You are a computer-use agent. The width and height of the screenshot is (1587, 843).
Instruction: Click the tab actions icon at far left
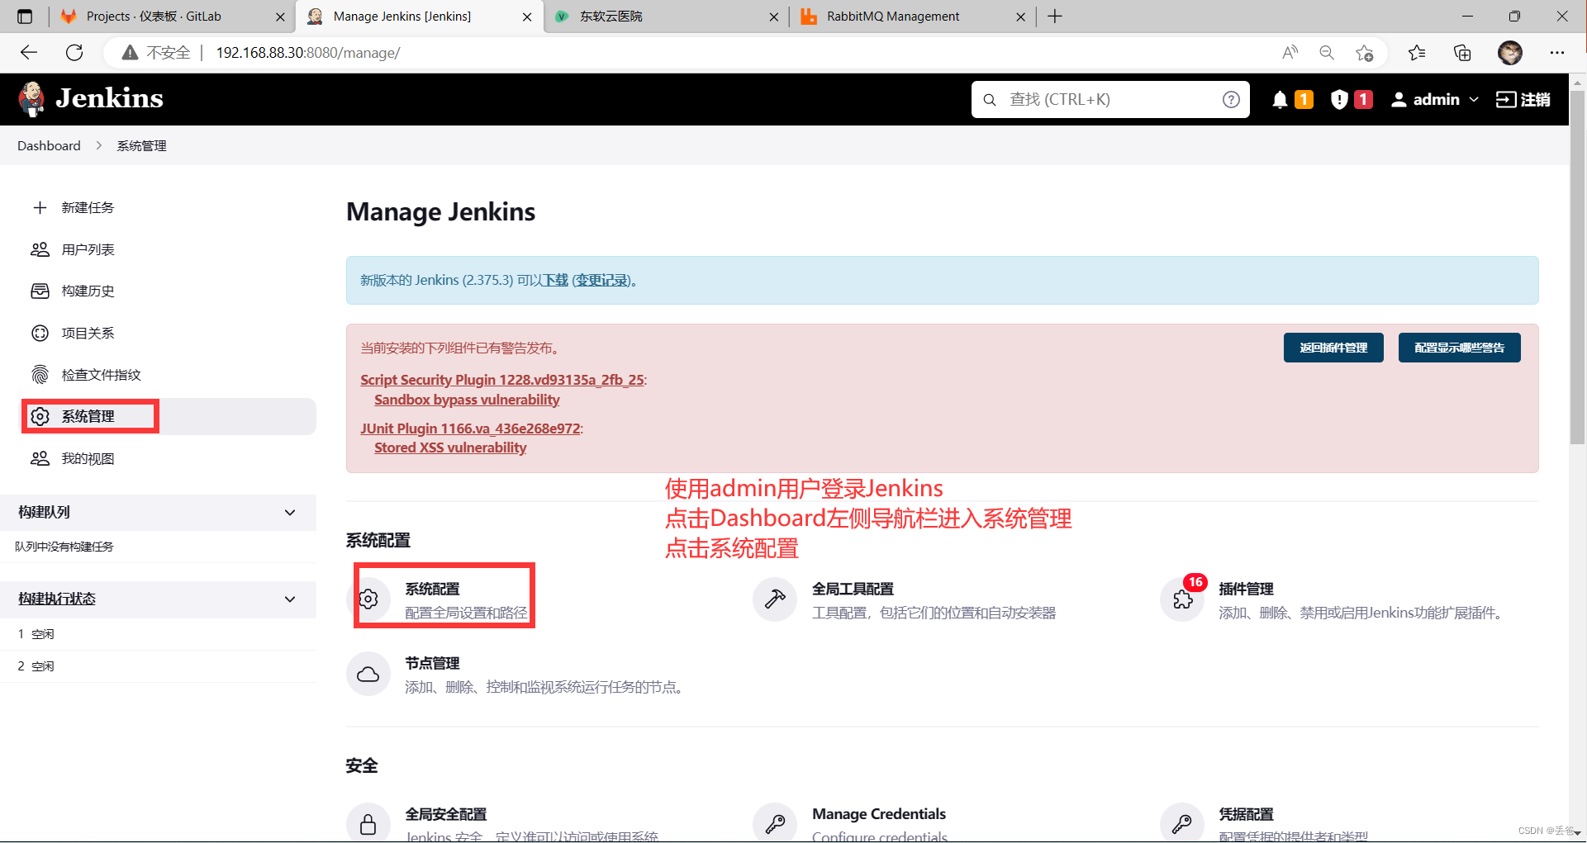point(25,17)
